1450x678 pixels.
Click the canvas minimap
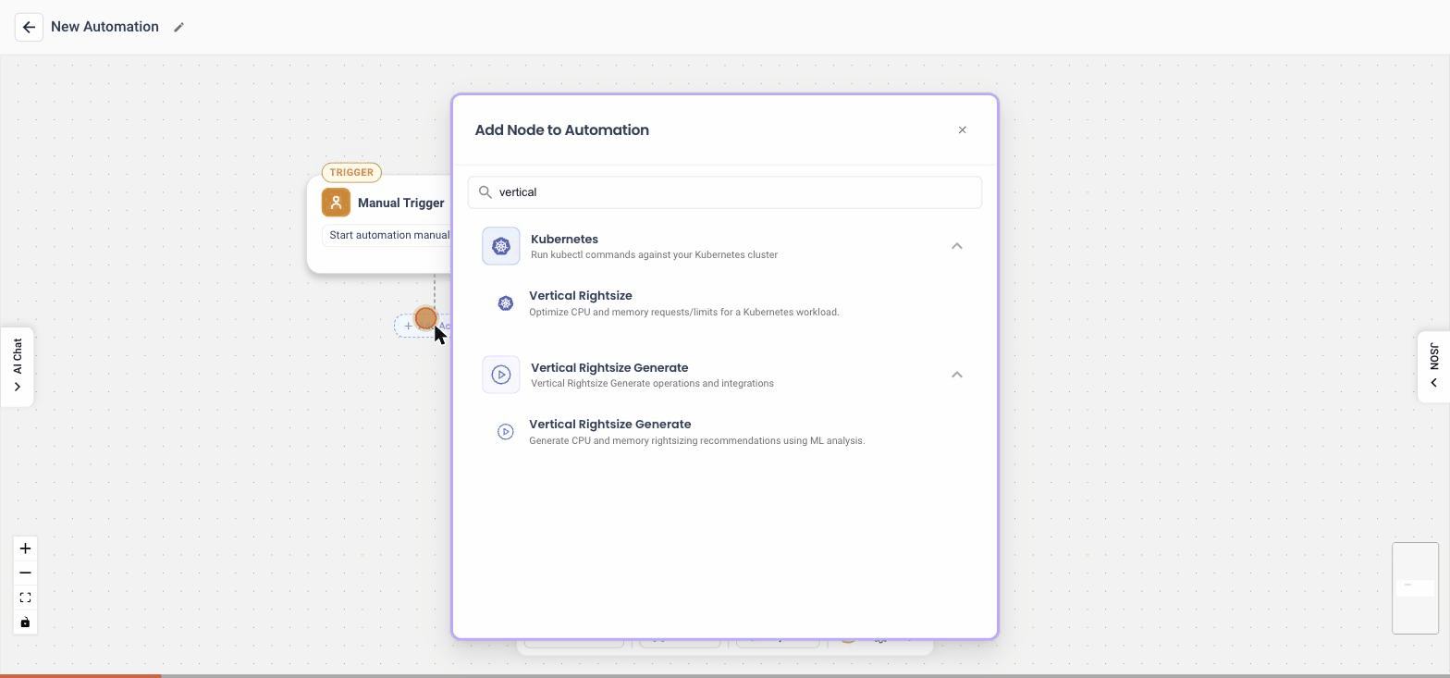tap(1415, 588)
